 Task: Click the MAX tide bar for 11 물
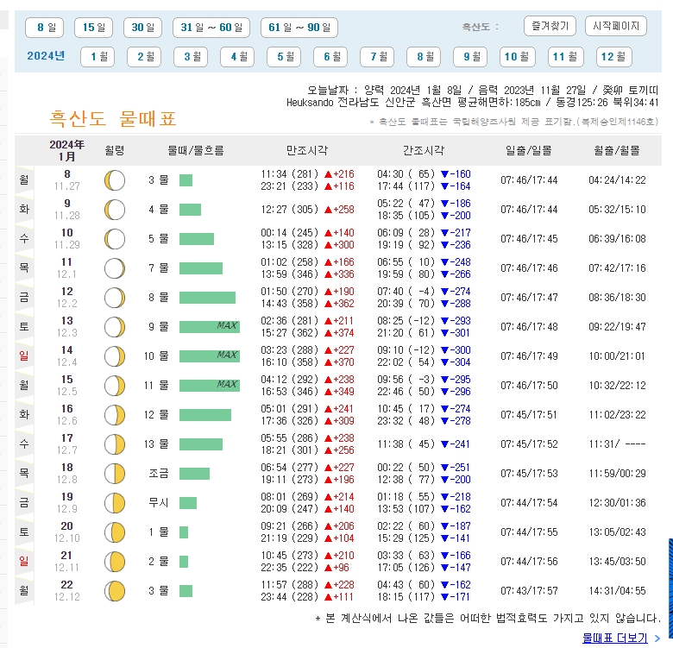[210, 386]
